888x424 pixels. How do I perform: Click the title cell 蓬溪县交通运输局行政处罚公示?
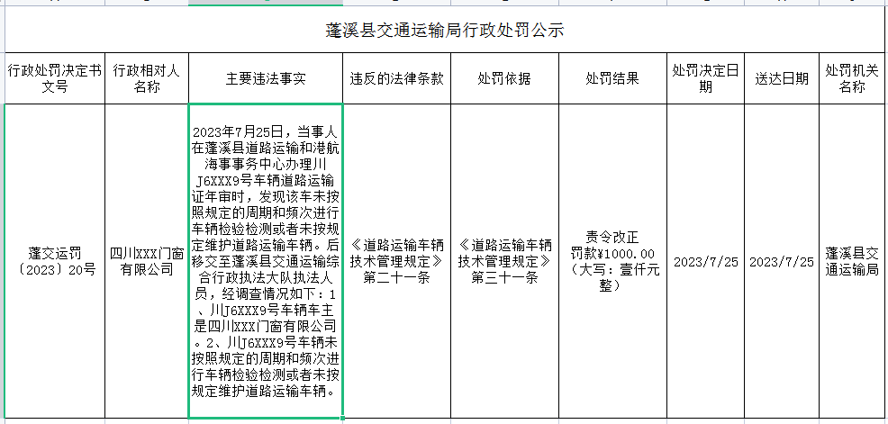(444, 30)
